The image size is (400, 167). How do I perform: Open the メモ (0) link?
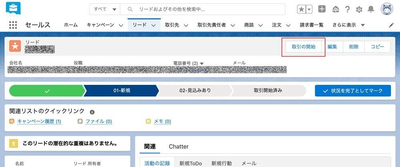[x=162, y=122]
